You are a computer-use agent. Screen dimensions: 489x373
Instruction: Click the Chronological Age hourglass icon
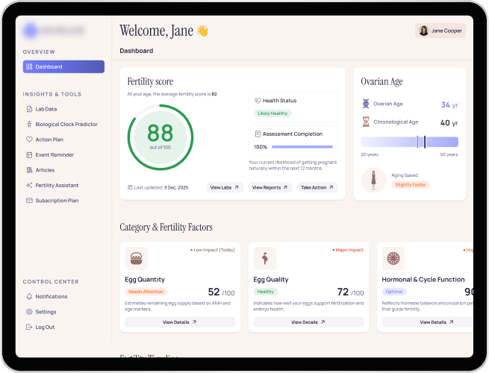(x=366, y=122)
